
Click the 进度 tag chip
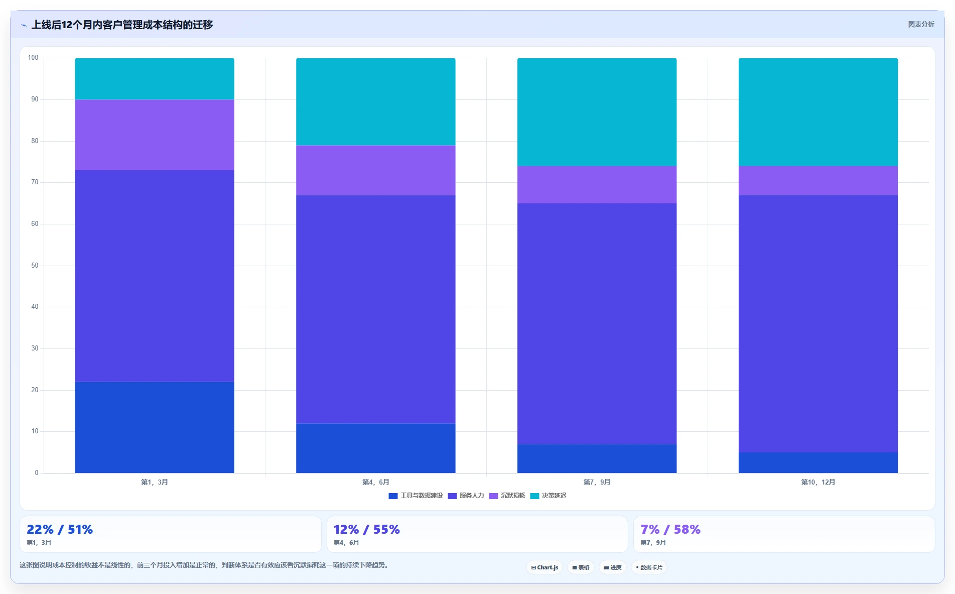(612, 567)
